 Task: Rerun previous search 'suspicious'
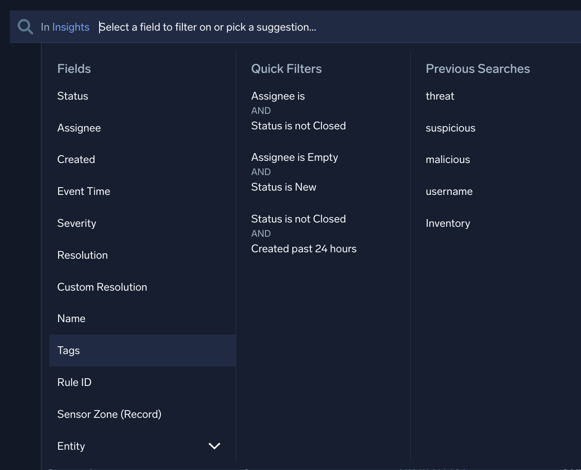[x=450, y=128]
